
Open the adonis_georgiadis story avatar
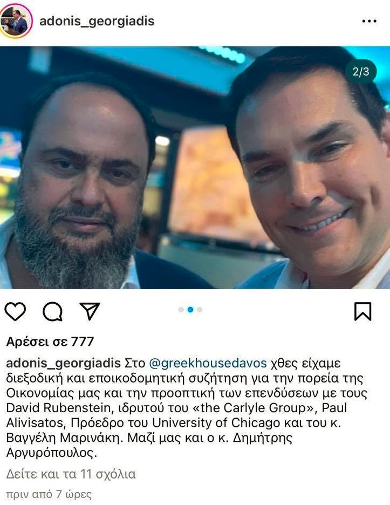[x=16, y=21]
